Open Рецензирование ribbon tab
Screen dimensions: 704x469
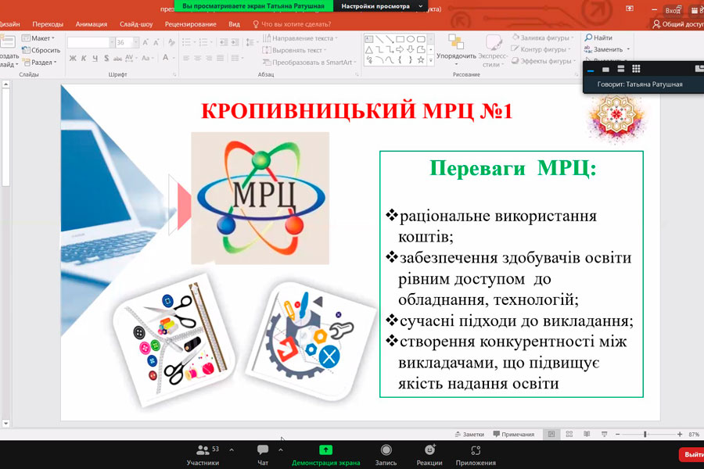pyautogui.click(x=190, y=24)
